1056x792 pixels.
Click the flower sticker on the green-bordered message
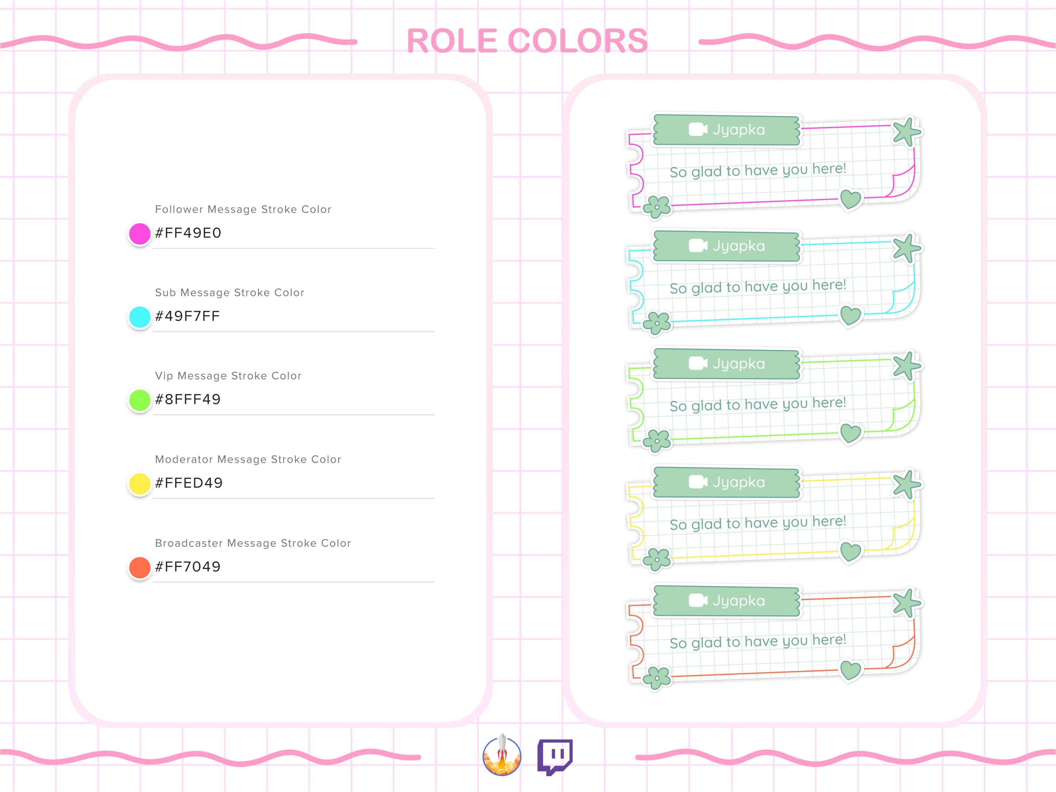pos(657,441)
